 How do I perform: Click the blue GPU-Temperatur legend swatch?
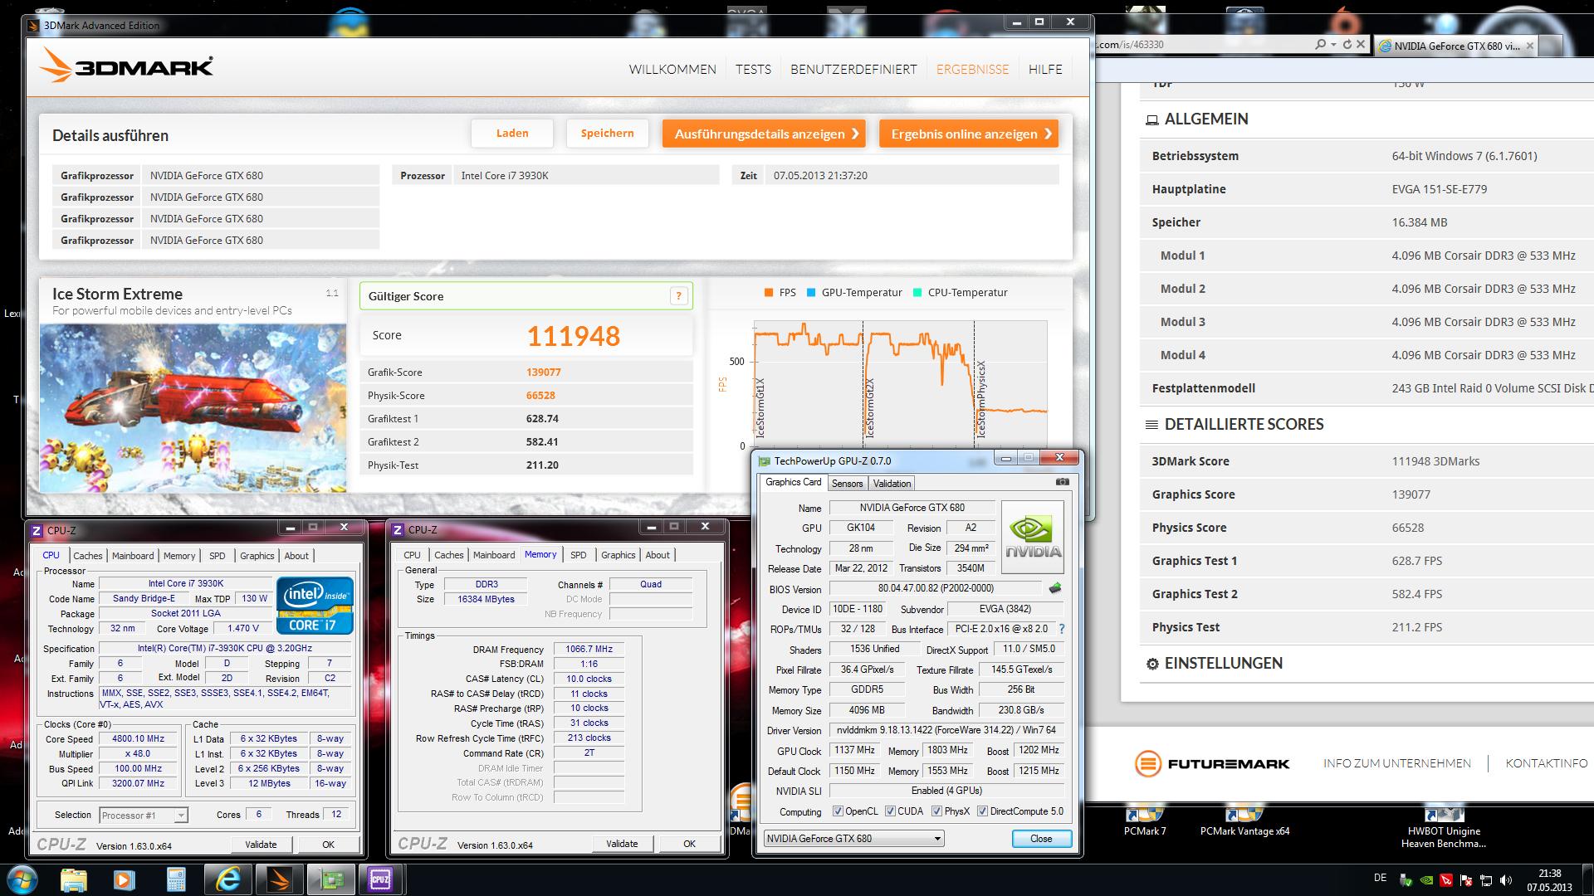point(810,292)
